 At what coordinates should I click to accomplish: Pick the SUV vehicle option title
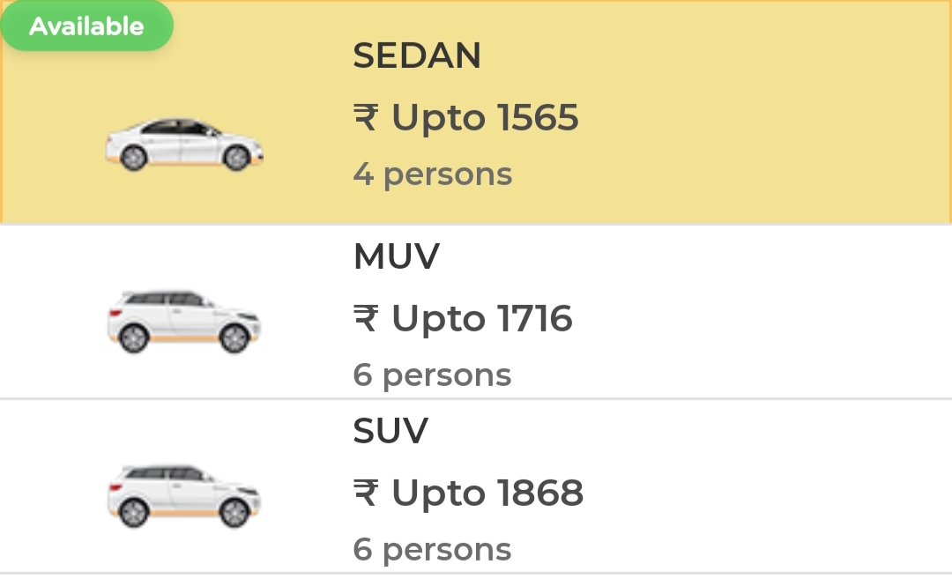391,431
